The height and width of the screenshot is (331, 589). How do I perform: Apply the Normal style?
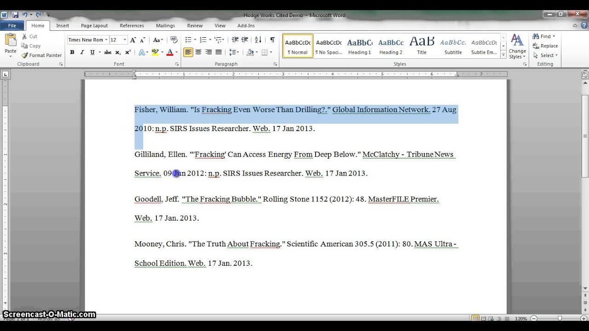point(298,46)
